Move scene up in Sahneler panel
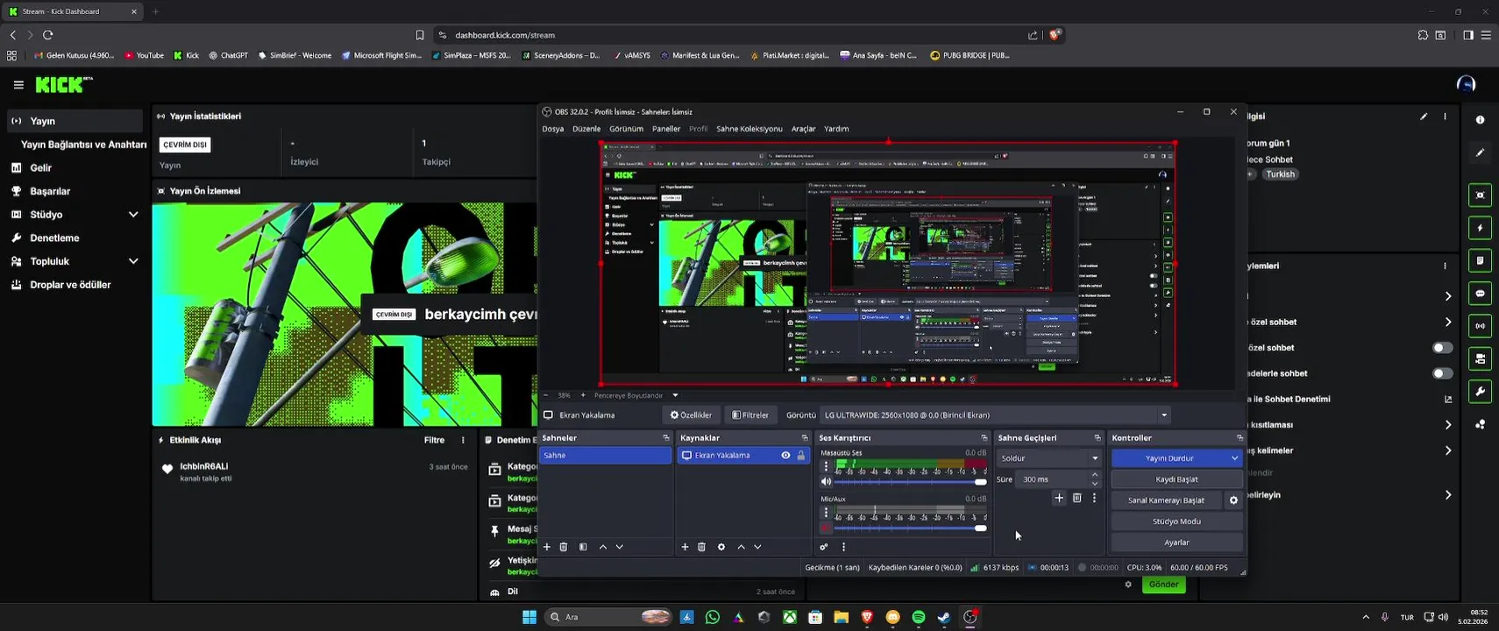The image size is (1499, 631). pyautogui.click(x=603, y=547)
